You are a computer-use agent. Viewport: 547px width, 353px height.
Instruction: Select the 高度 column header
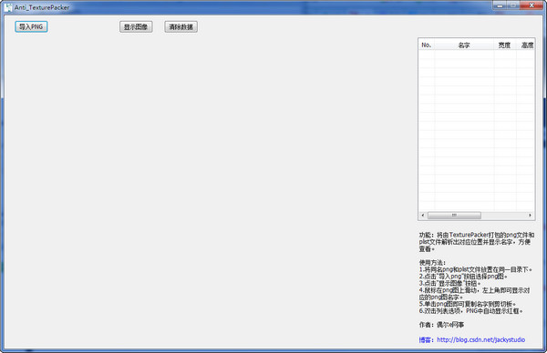[x=526, y=45]
